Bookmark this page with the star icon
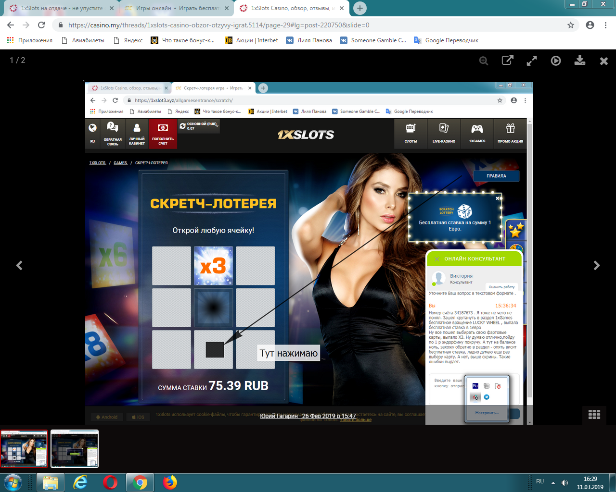616x492 pixels. 571,25
